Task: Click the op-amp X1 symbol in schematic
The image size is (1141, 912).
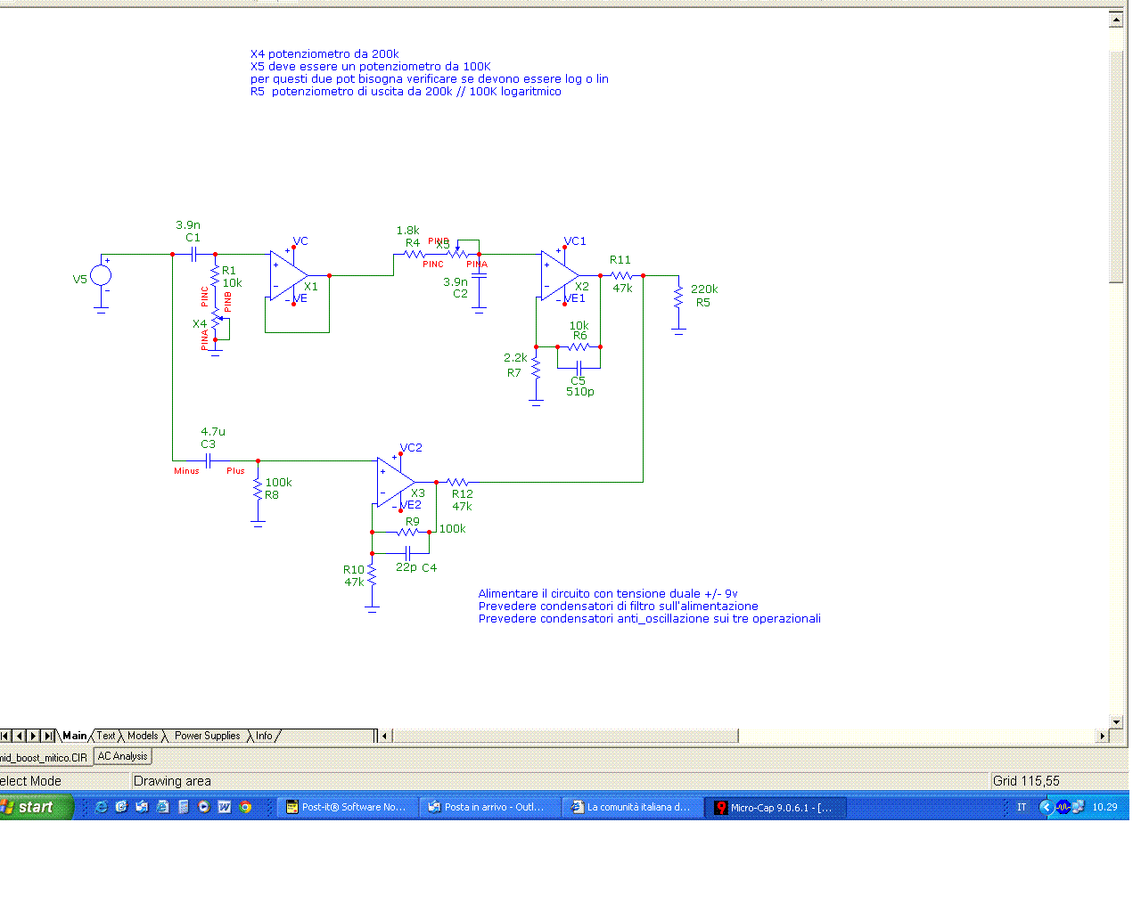Action: point(289,276)
